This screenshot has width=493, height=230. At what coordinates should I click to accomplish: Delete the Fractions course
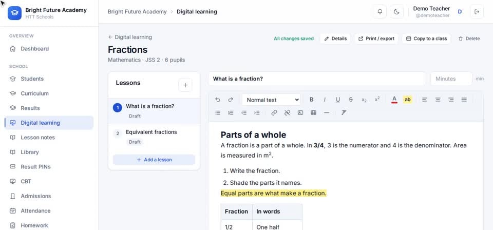pyautogui.click(x=469, y=39)
